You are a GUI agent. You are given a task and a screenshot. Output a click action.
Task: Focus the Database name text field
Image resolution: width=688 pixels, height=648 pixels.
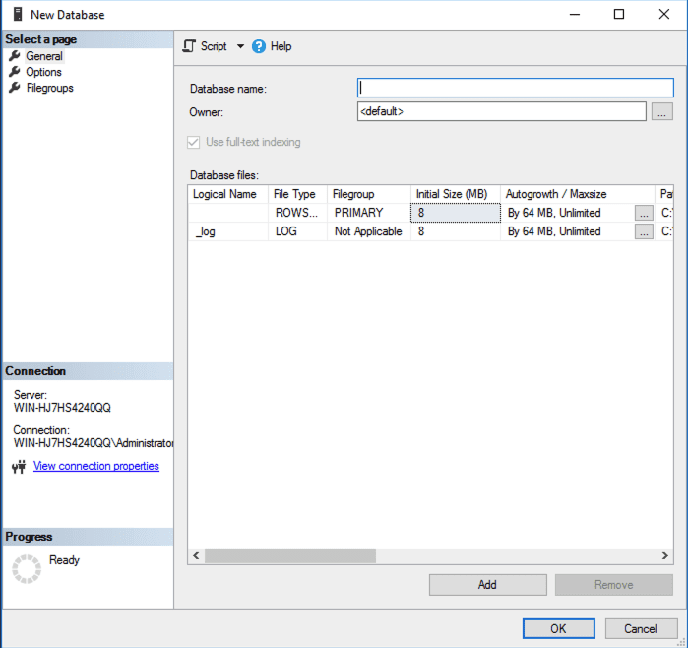[515, 89]
